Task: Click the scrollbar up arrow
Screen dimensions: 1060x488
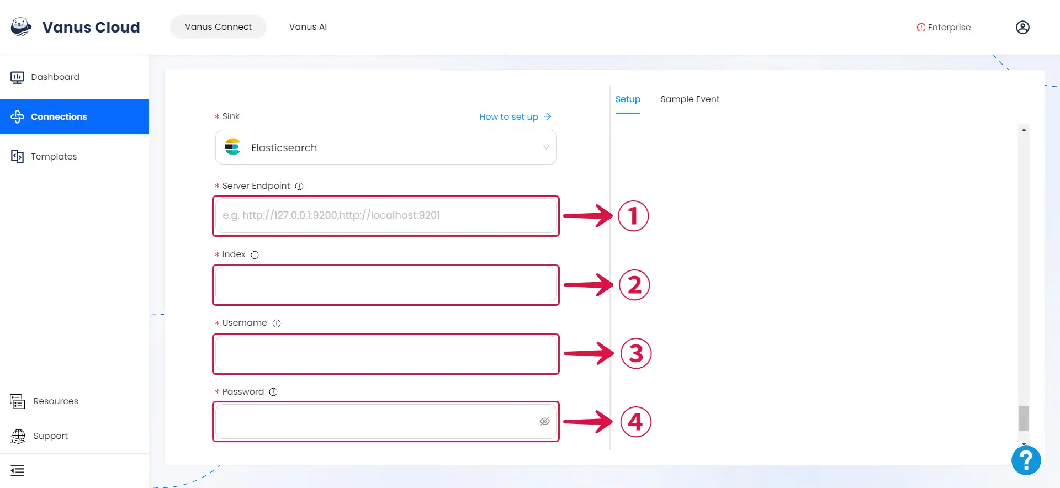Action: click(1024, 130)
